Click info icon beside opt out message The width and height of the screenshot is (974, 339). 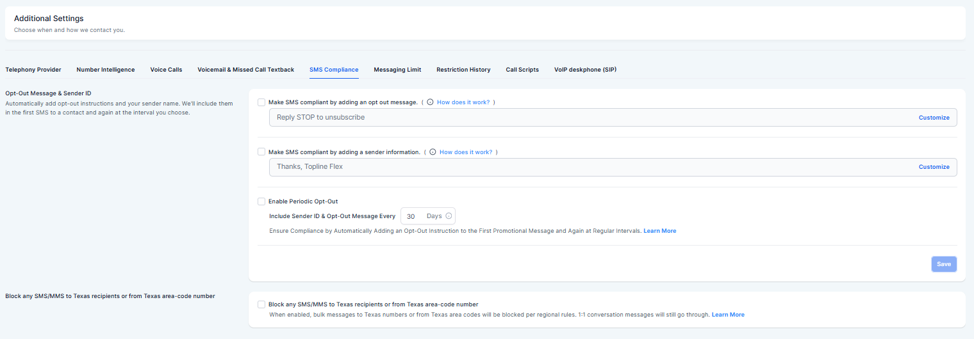coord(430,102)
